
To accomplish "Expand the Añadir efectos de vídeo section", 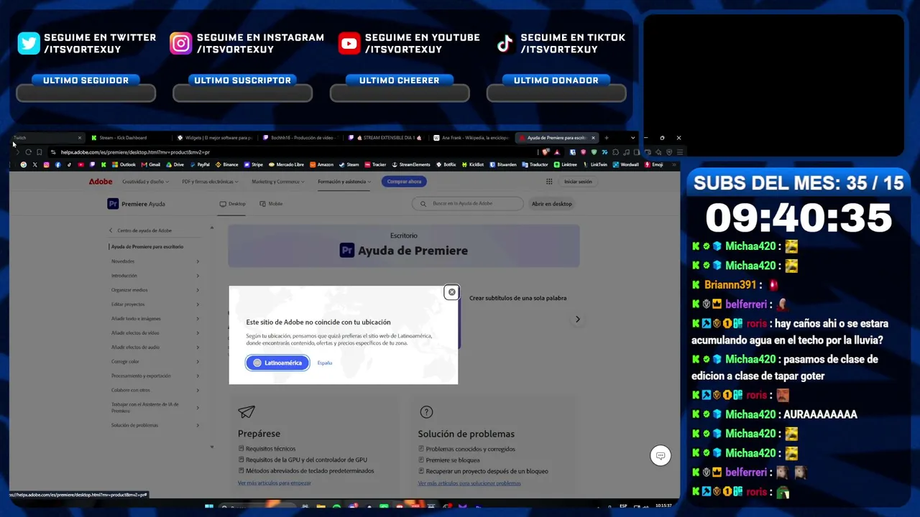I will coord(155,333).
